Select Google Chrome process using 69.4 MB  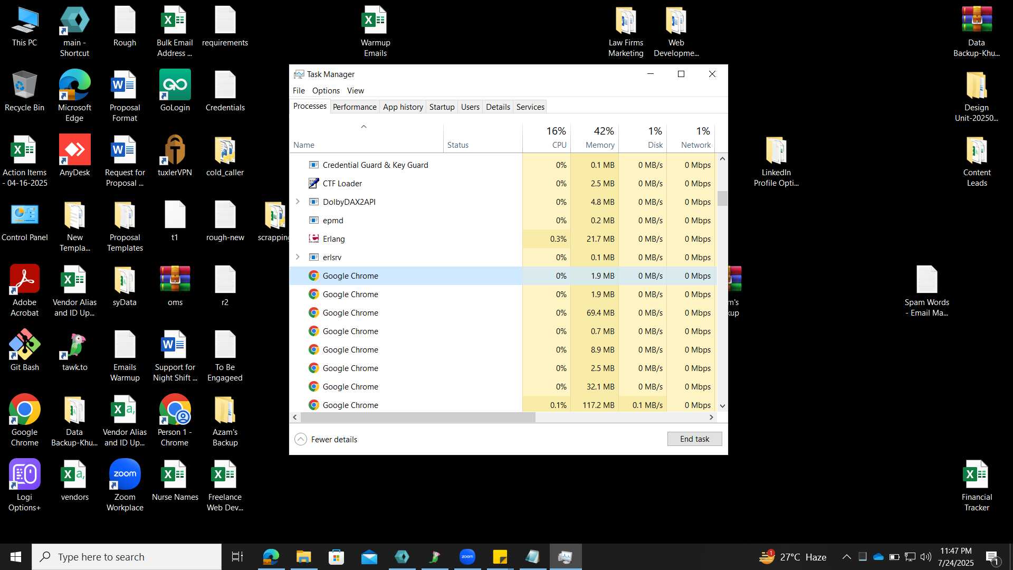click(502, 312)
